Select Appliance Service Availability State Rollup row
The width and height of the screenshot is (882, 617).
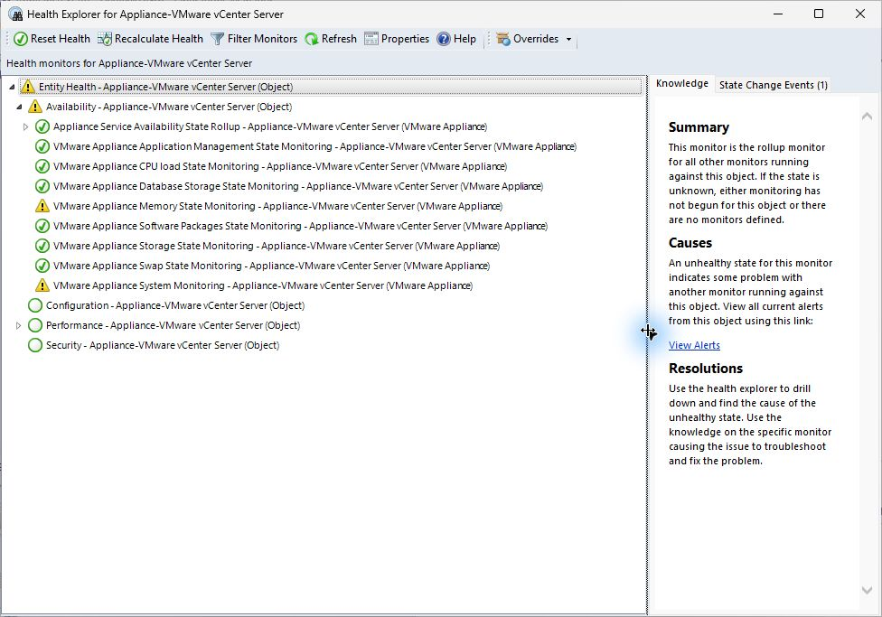click(x=270, y=126)
